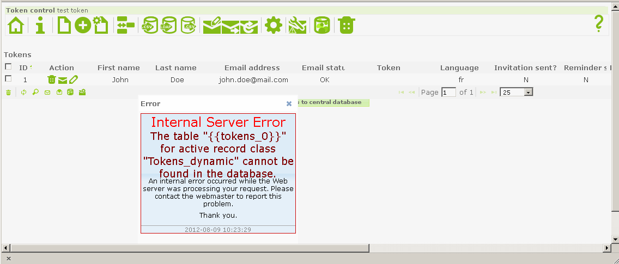Screen dimensions: 619x264
Task: Add dummy tokens with page-gear icon
Action: click(100, 25)
